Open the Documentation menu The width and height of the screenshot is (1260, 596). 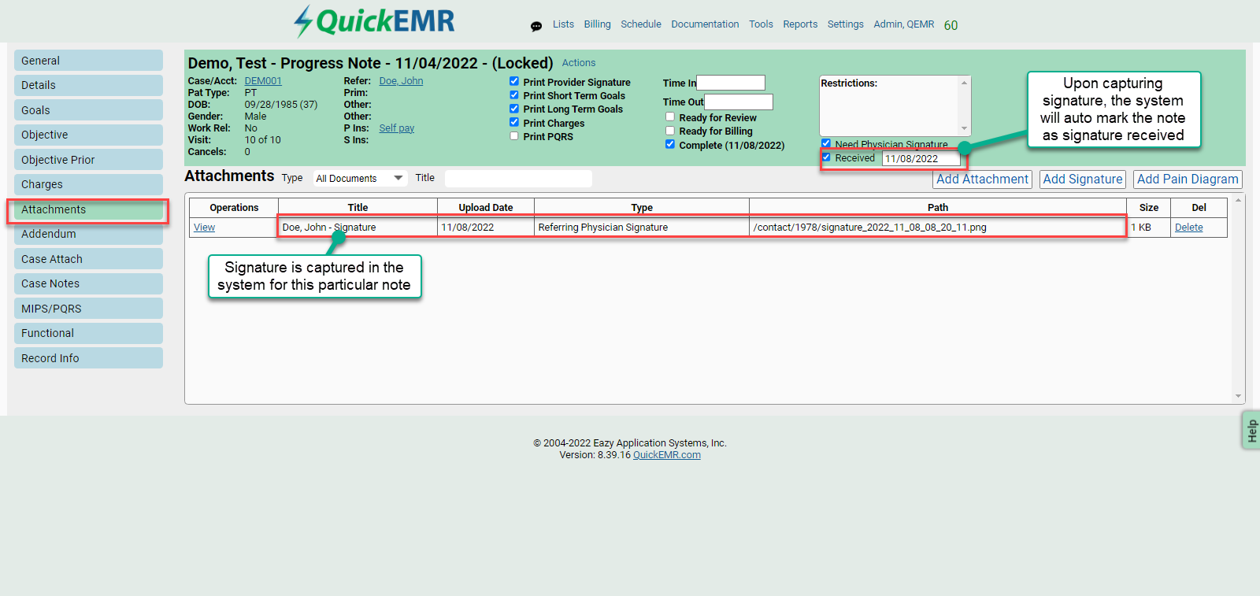(x=705, y=24)
